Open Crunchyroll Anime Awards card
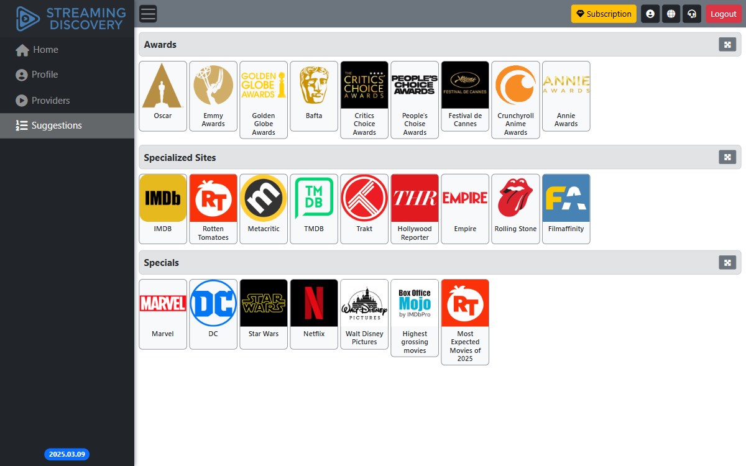This screenshot has width=746, height=466. click(515, 100)
